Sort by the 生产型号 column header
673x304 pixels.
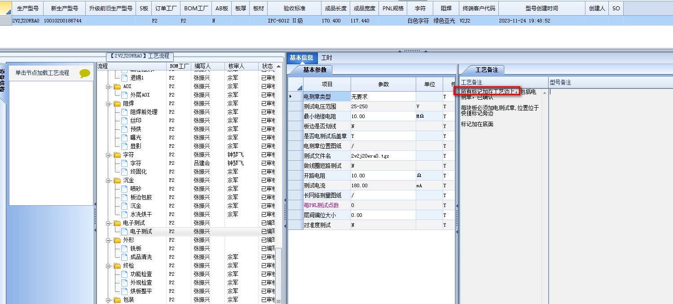click(27, 8)
